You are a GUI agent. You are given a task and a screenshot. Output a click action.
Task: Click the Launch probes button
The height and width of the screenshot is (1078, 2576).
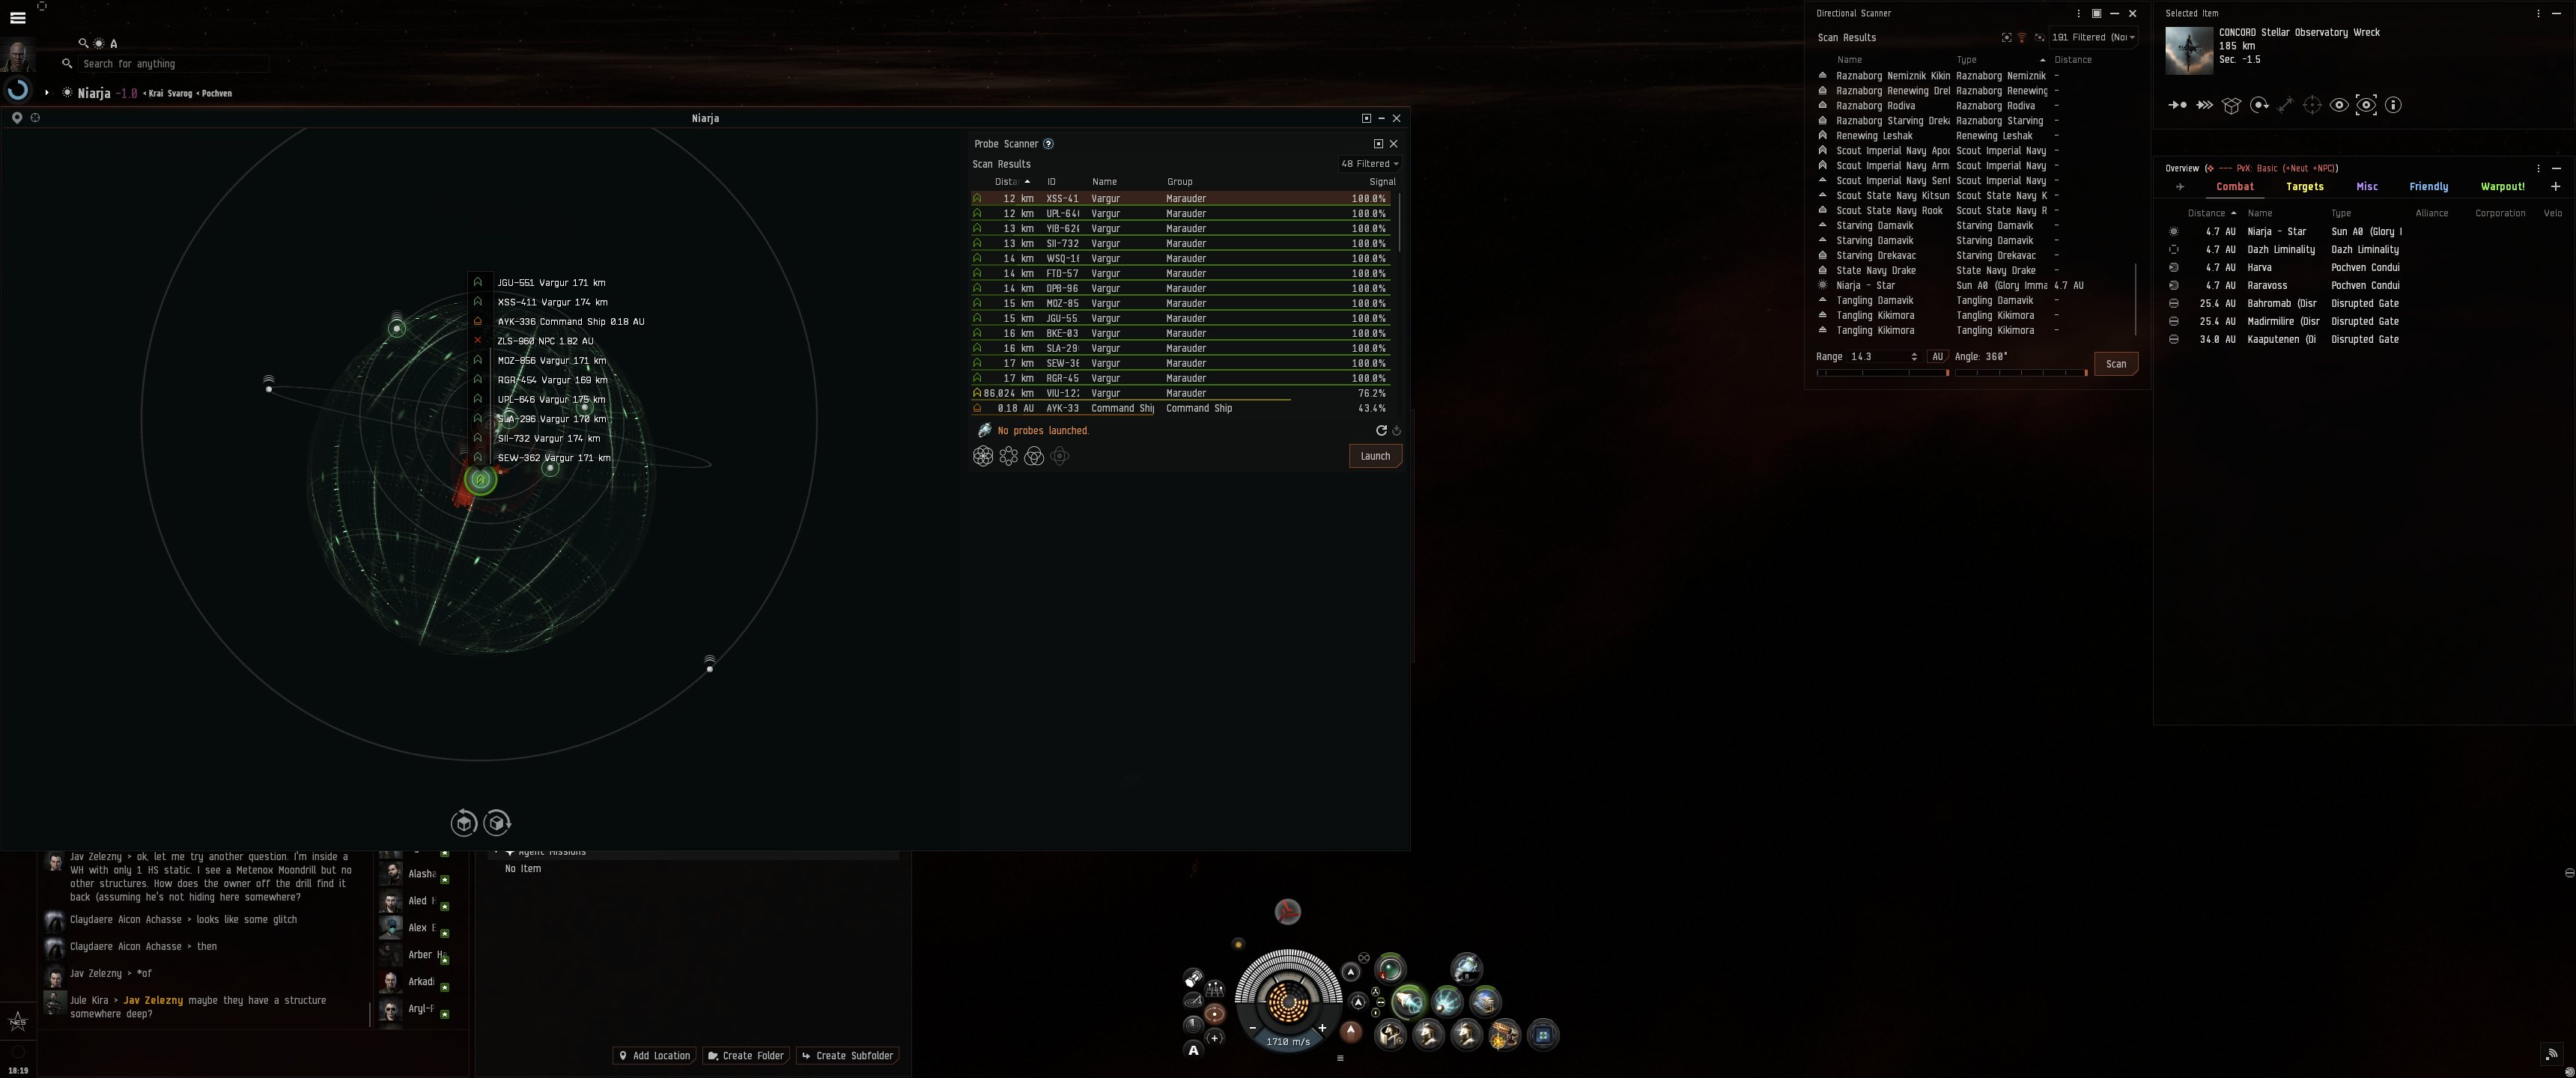[x=1375, y=456]
